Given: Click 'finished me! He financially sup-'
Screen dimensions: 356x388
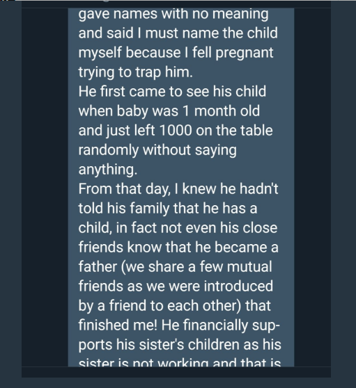Looking at the screenshot, I should click(x=179, y=325).
